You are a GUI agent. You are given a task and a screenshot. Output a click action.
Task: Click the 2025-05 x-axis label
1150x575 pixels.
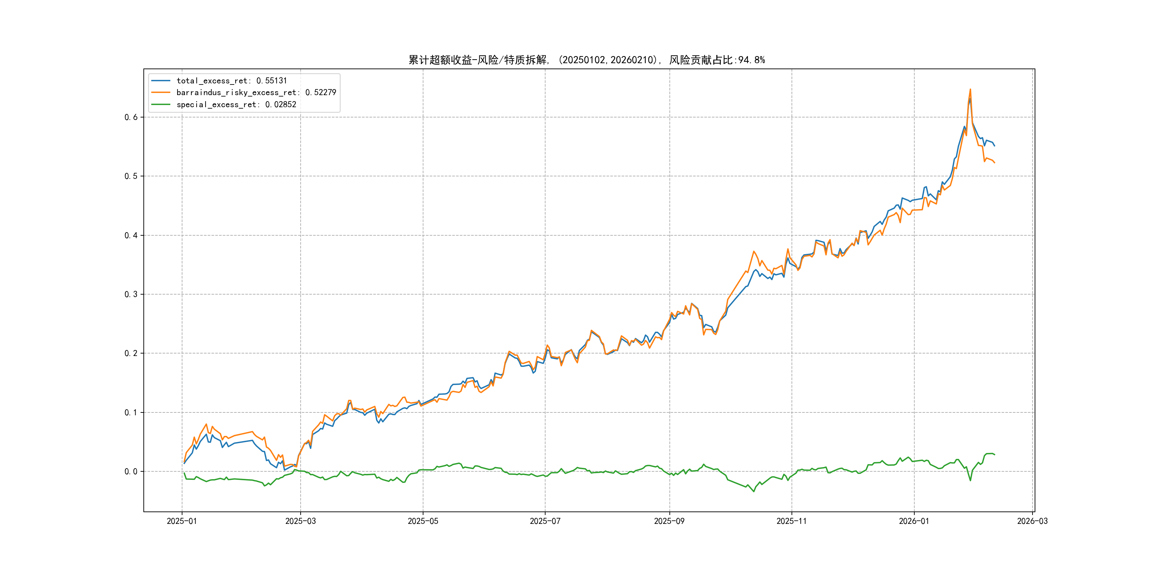click(x=423, y=521)
